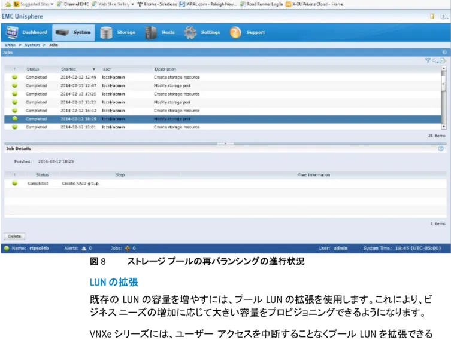Collapse the Job Details splitter handle

click(225, 143)
